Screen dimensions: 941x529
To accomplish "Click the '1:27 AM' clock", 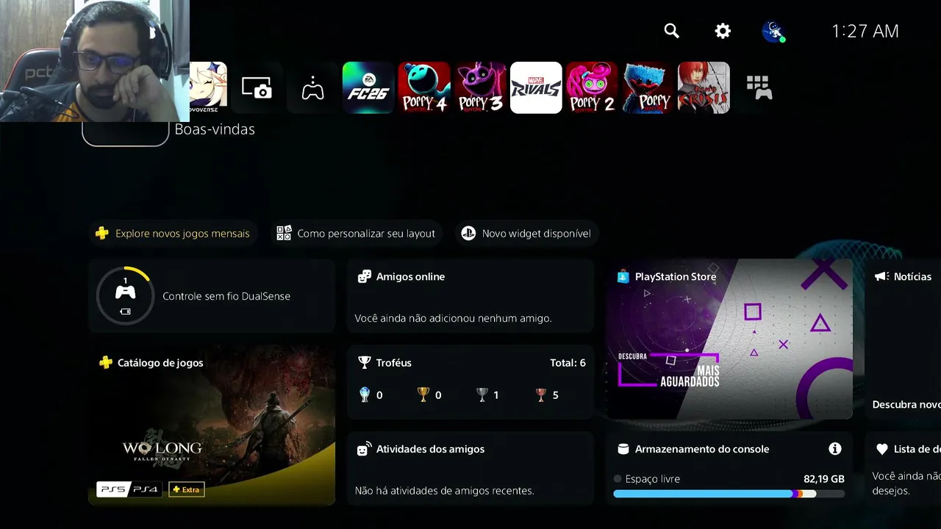I will [865, 31].
